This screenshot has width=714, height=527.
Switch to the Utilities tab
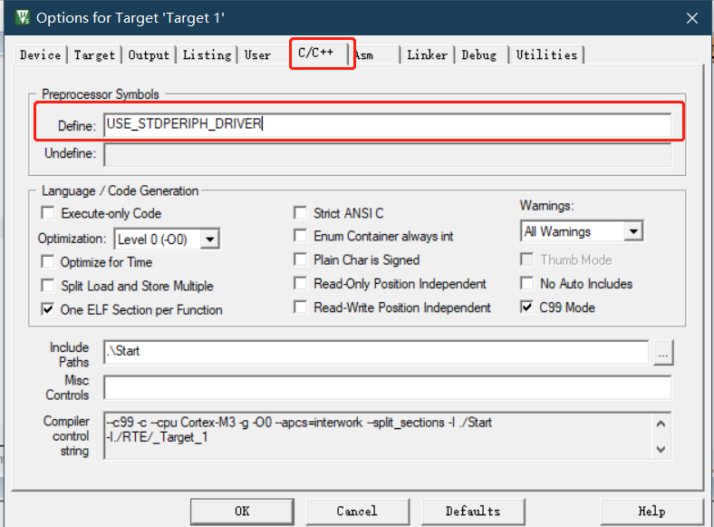tap(546, 55)
